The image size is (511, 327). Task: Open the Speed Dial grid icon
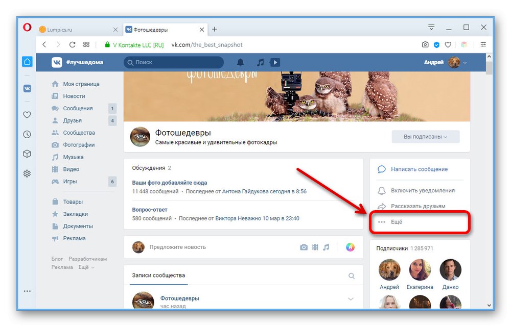[86, 44]
